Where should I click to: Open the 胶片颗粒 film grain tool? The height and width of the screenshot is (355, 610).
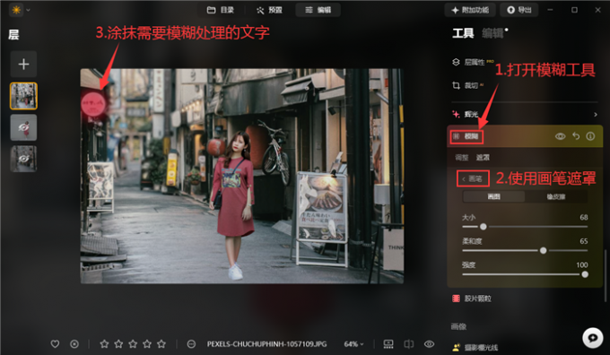point(472,299)
